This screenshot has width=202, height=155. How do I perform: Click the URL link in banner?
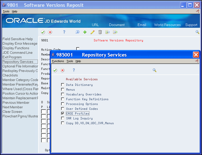pyautogui.click(x=95, y=25)
